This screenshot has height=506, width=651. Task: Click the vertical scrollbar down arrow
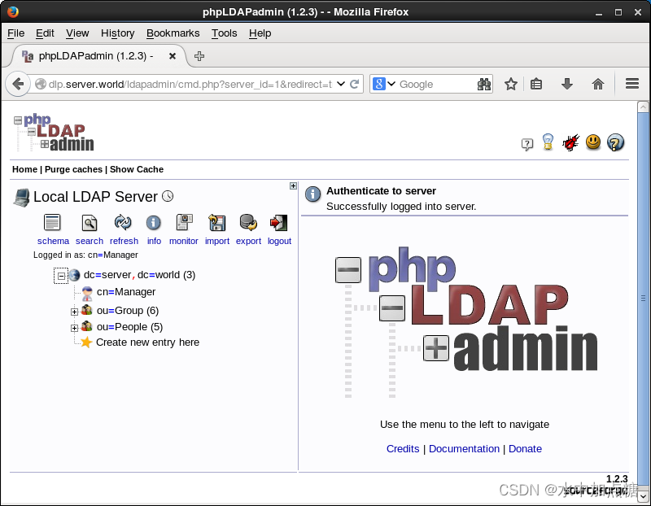643,495
